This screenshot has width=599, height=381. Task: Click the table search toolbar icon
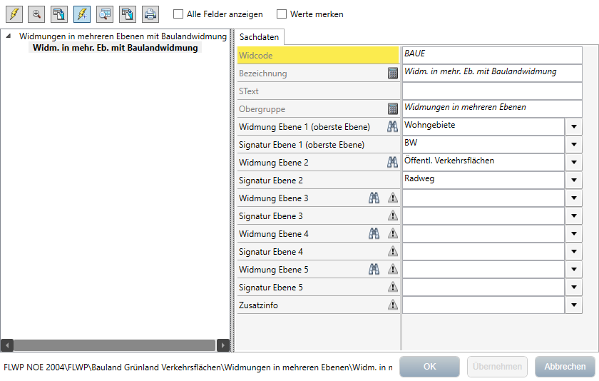coord(105,14)
